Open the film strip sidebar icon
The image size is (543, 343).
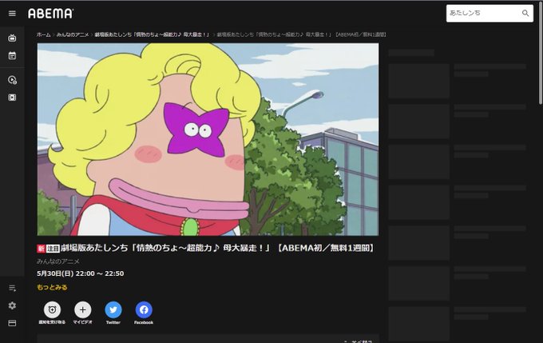tap(12, 98)
